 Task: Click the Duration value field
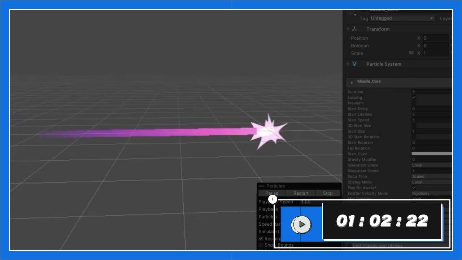tap(432, 92)
